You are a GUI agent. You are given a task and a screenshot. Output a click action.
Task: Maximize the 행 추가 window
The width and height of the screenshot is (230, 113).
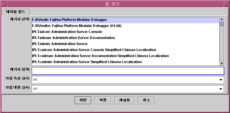pyautogui.click(x=225, y=4)
